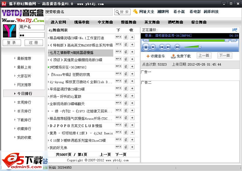Mute the speaker in the player
242x171 pixels.
point(177,47)
